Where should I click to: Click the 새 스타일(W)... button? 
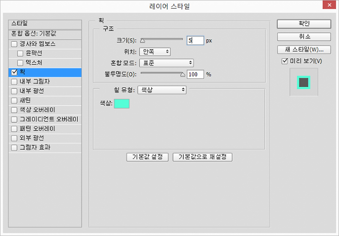pos(304,50)
